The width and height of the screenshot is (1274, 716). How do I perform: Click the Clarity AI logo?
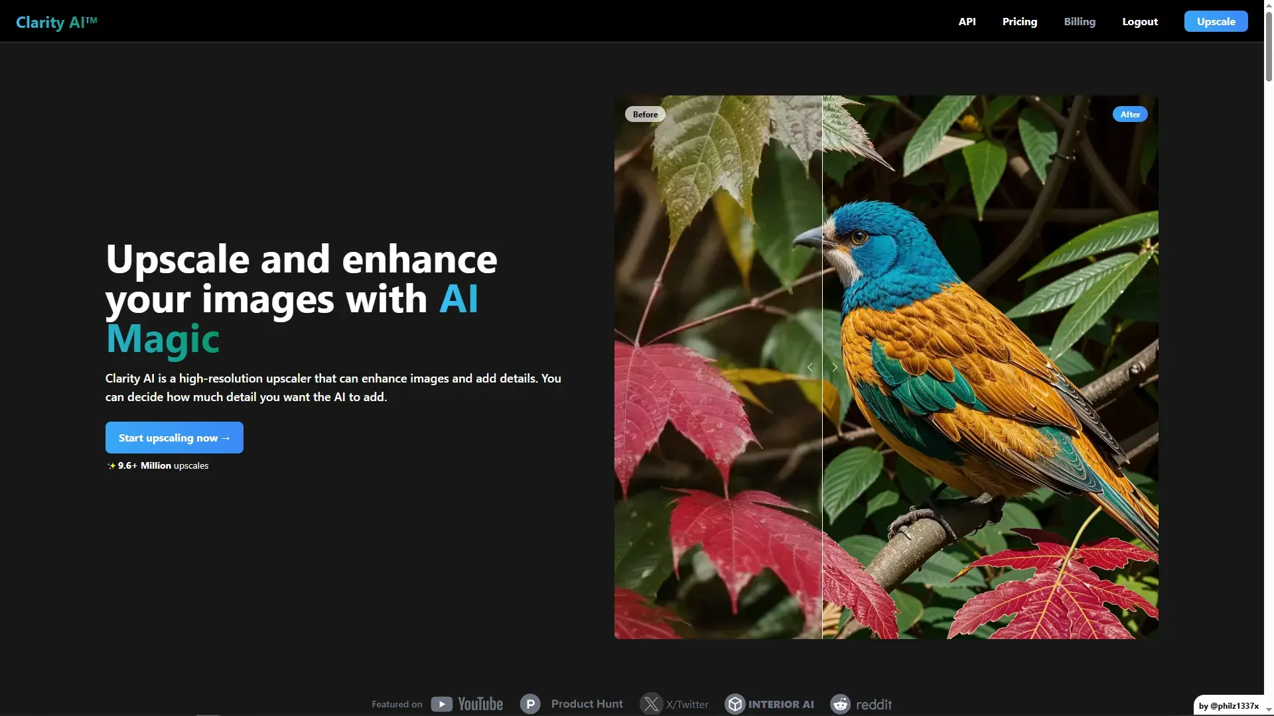click(x=56, y=22)
